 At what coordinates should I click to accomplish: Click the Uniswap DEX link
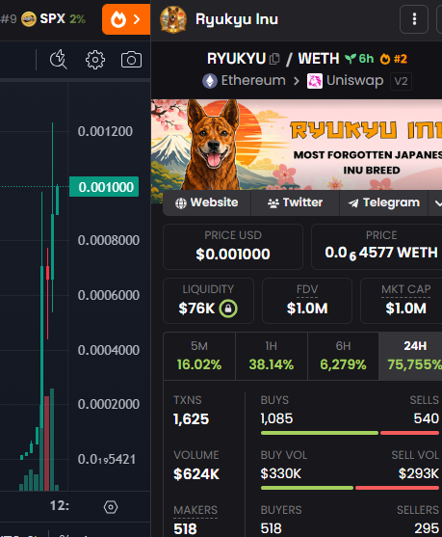[x=345, y=81]
